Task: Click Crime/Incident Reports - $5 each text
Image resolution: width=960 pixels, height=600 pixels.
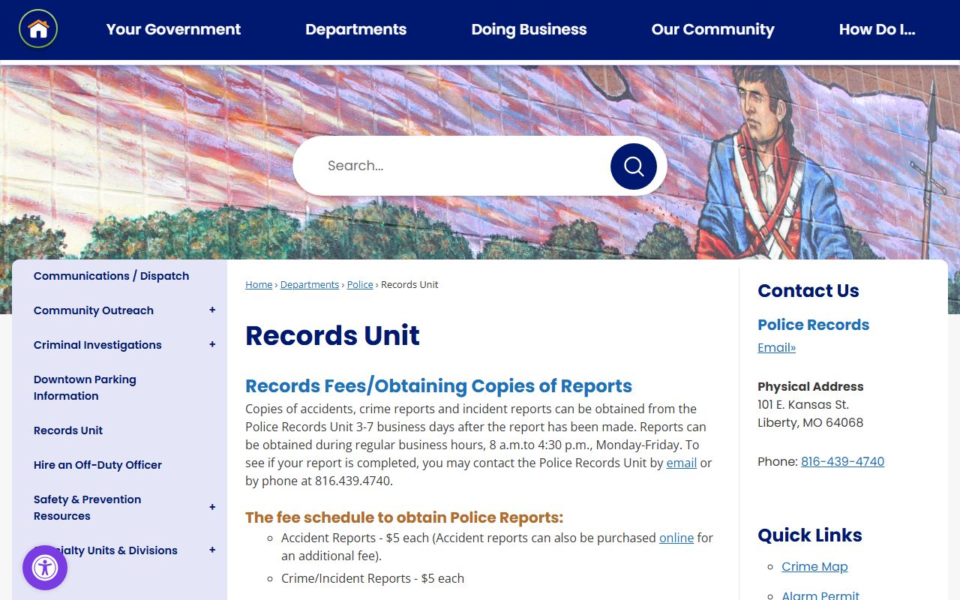Action: [x=373, y=578]
